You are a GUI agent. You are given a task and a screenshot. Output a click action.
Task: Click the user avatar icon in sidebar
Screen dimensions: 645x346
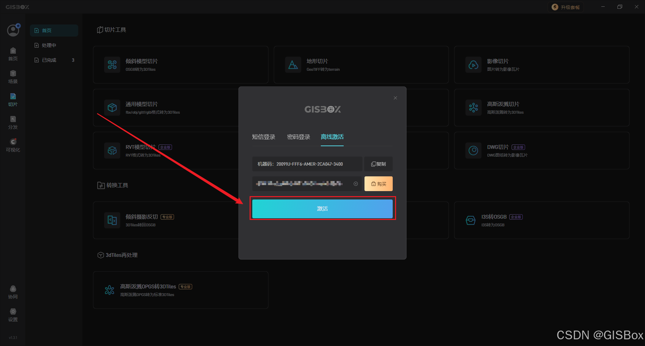pyautogui.click(x=13, y=31)
